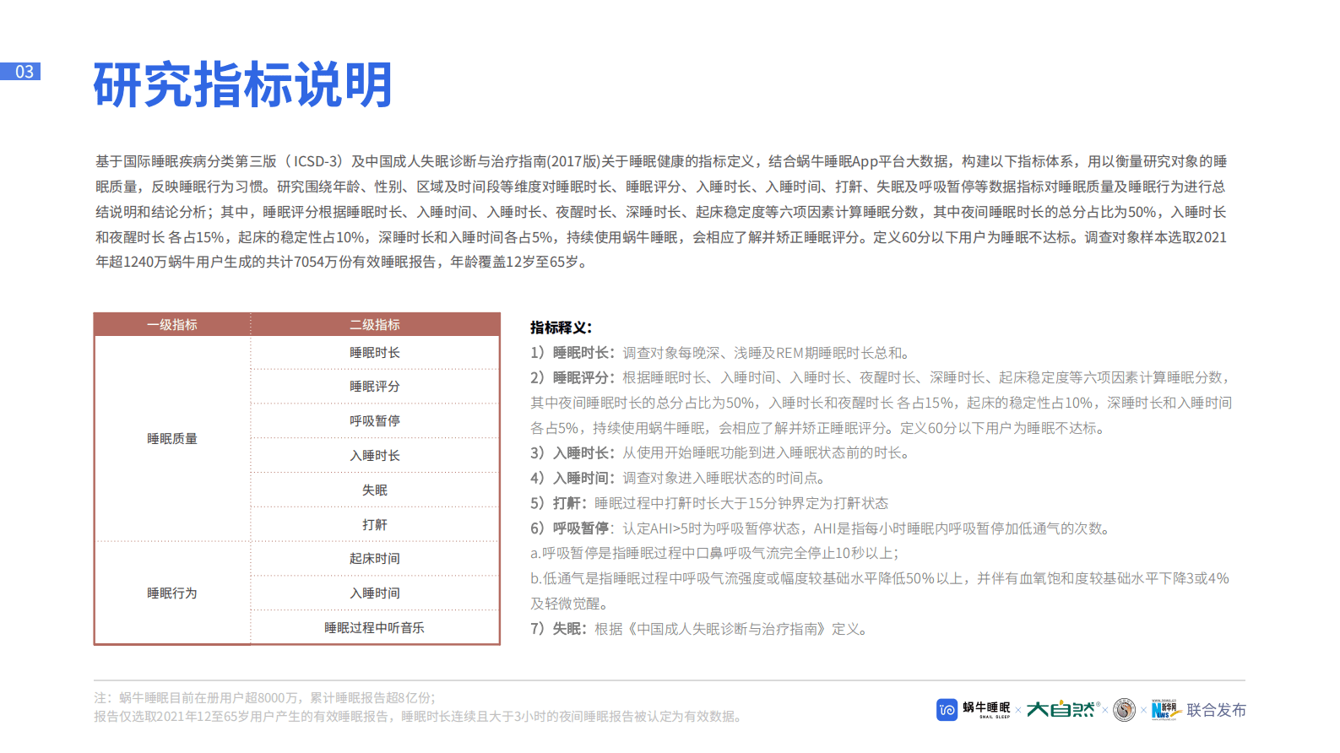This screenshot has width=1340, height=753.
Task: Click definition item 4) 入睡时间
Action: click(678, 478)
